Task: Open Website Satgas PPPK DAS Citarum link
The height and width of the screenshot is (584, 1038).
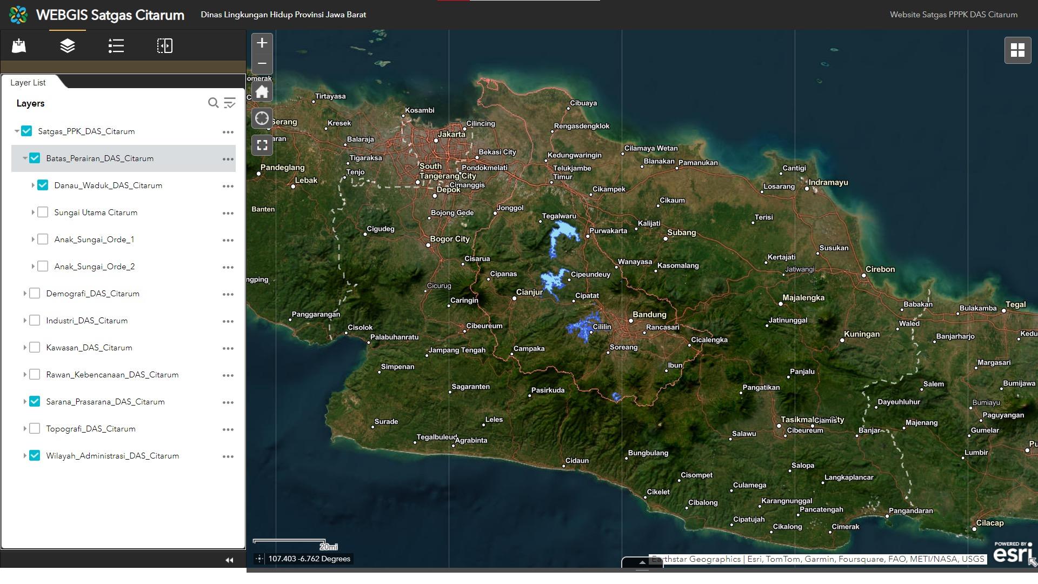Action: tap(953, 15)
